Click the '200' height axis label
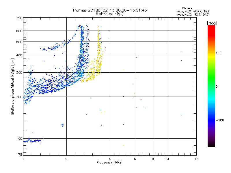The image size is (231, 173). [19, 97]
